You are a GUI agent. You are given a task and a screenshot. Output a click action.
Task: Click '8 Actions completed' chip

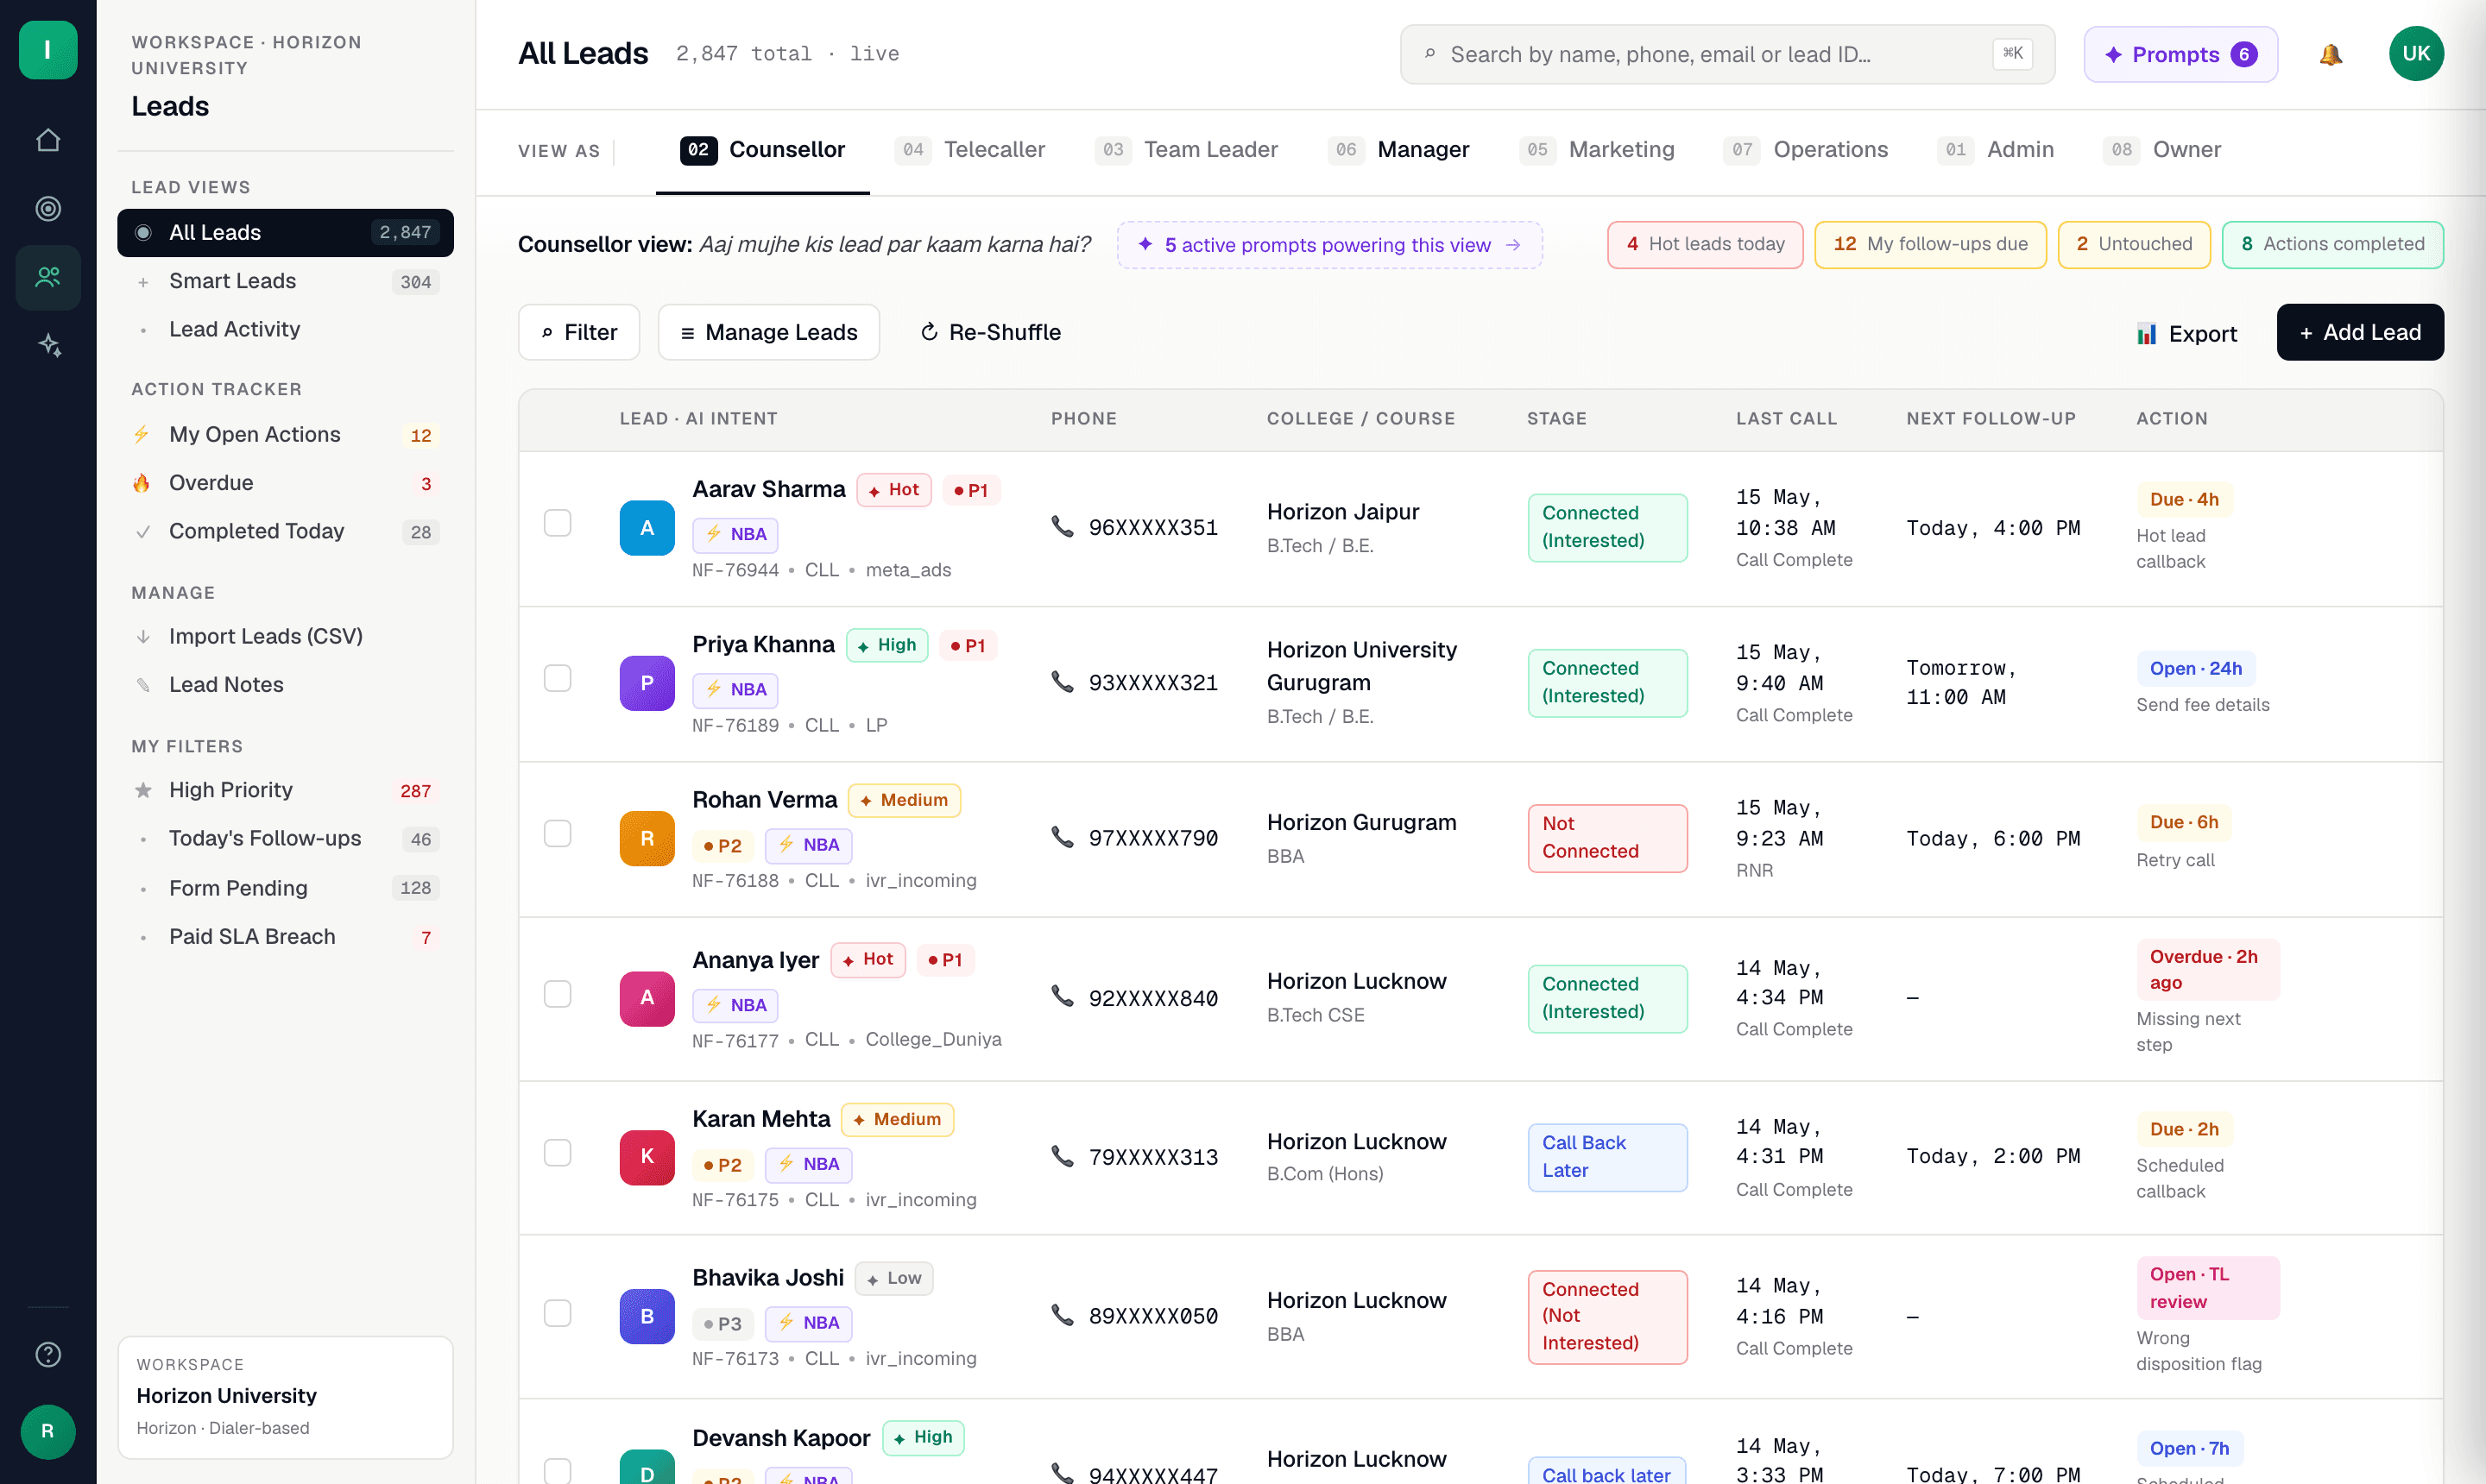(2333, 244)
